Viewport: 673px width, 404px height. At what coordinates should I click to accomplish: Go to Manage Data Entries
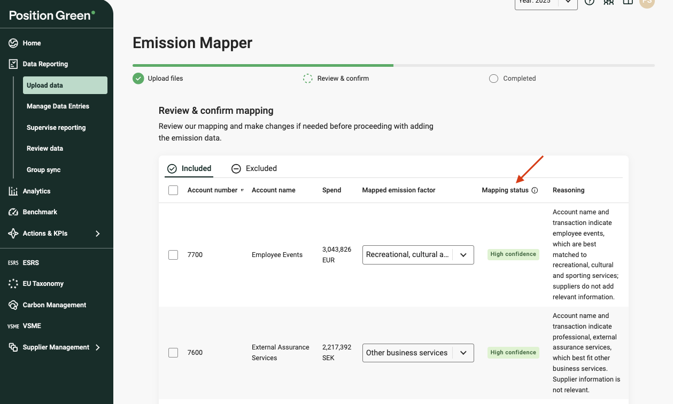(58, 106)
